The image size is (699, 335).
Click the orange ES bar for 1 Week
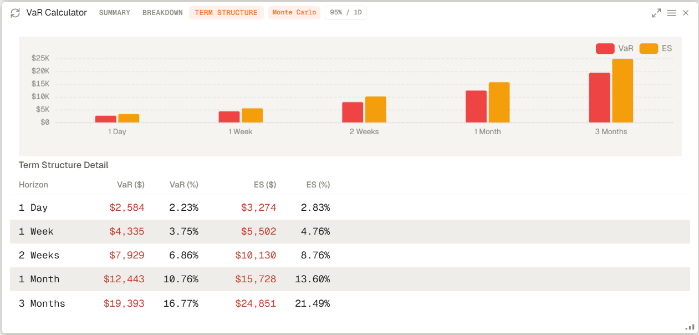coord(252,115)
